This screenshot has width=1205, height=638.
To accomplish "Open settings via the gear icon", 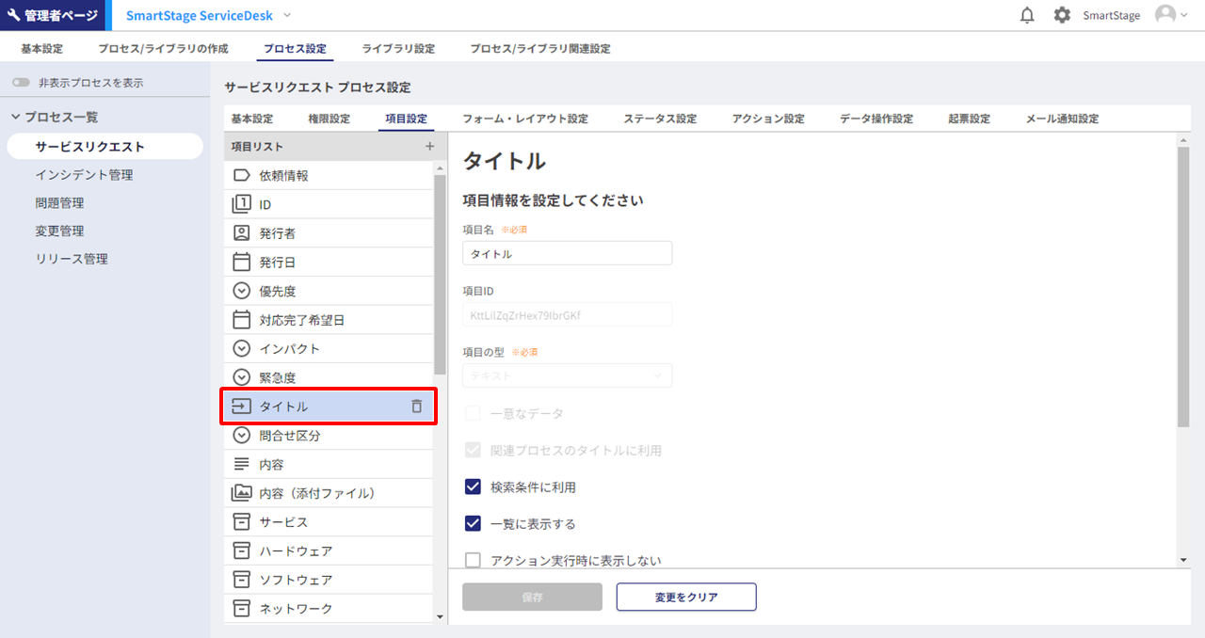I will (x=1062, y=15).
